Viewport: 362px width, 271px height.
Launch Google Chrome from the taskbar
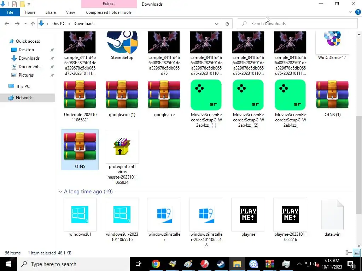coord(156,264)
